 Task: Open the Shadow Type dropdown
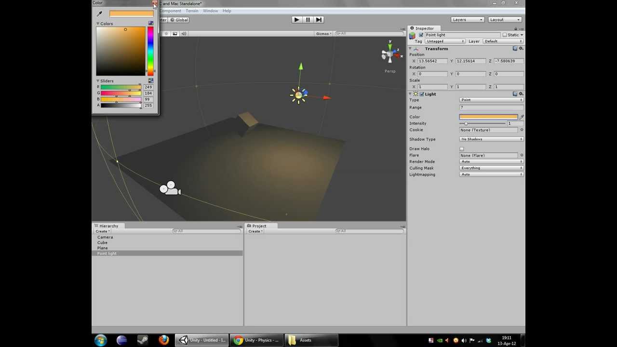point(491,139)
